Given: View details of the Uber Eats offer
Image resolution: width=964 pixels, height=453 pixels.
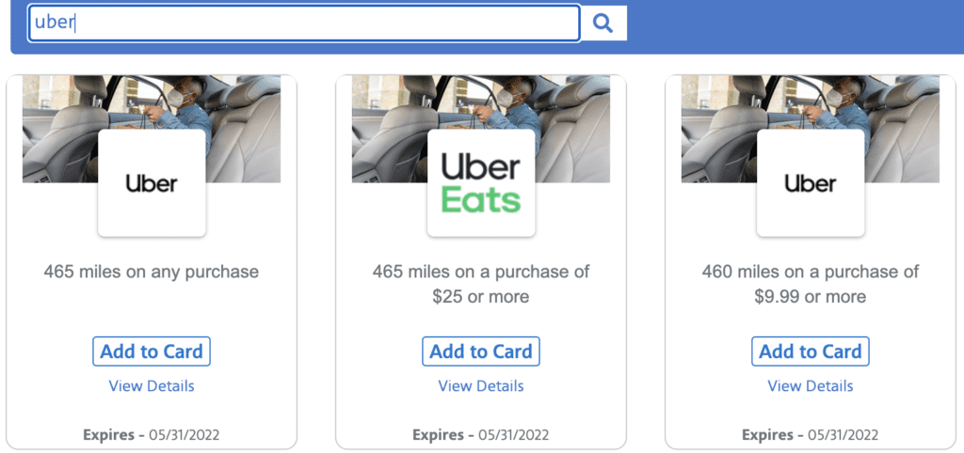Looking at the screenshot, I should pyautogui.click(x=481, y=385).
